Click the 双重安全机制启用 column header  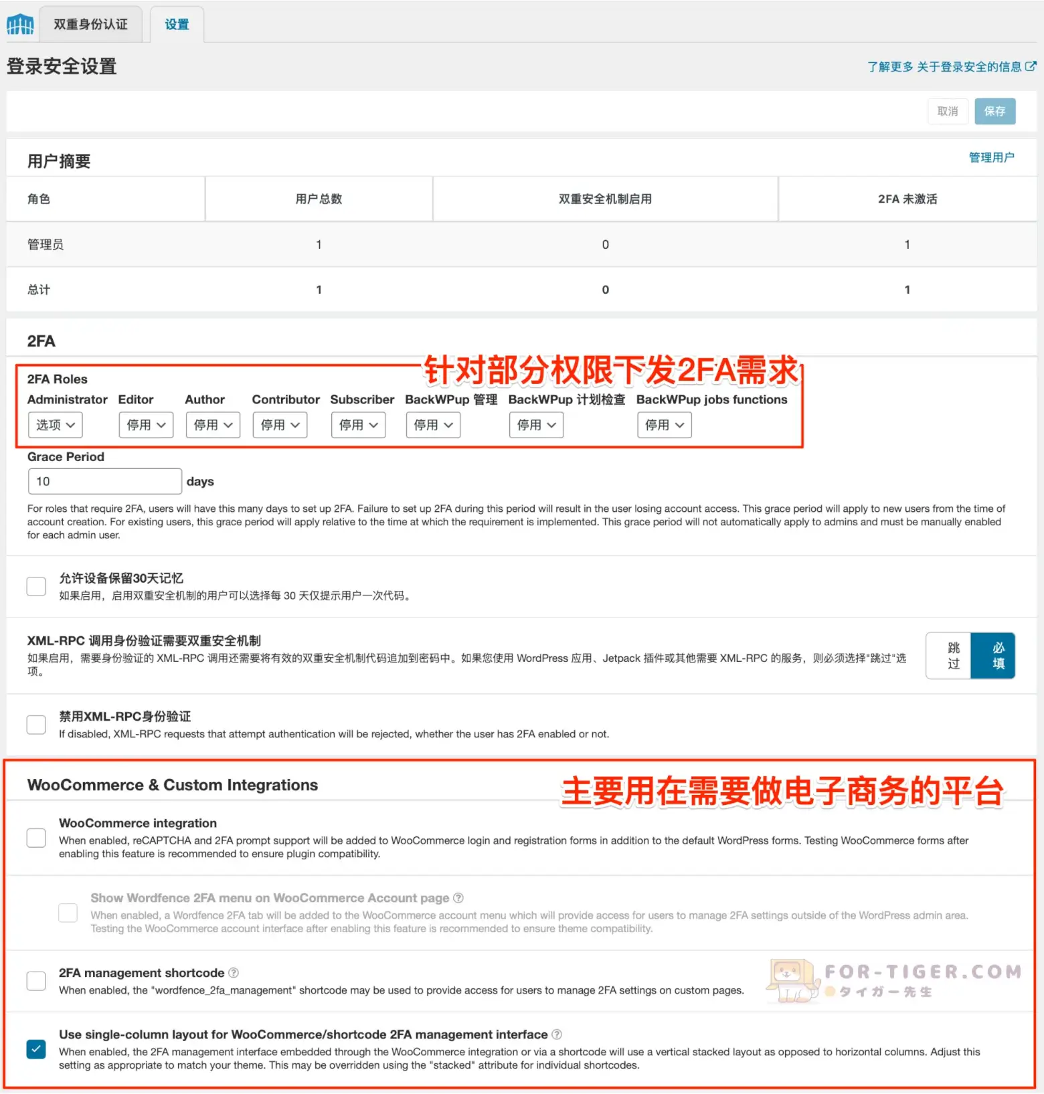(605, 199)
